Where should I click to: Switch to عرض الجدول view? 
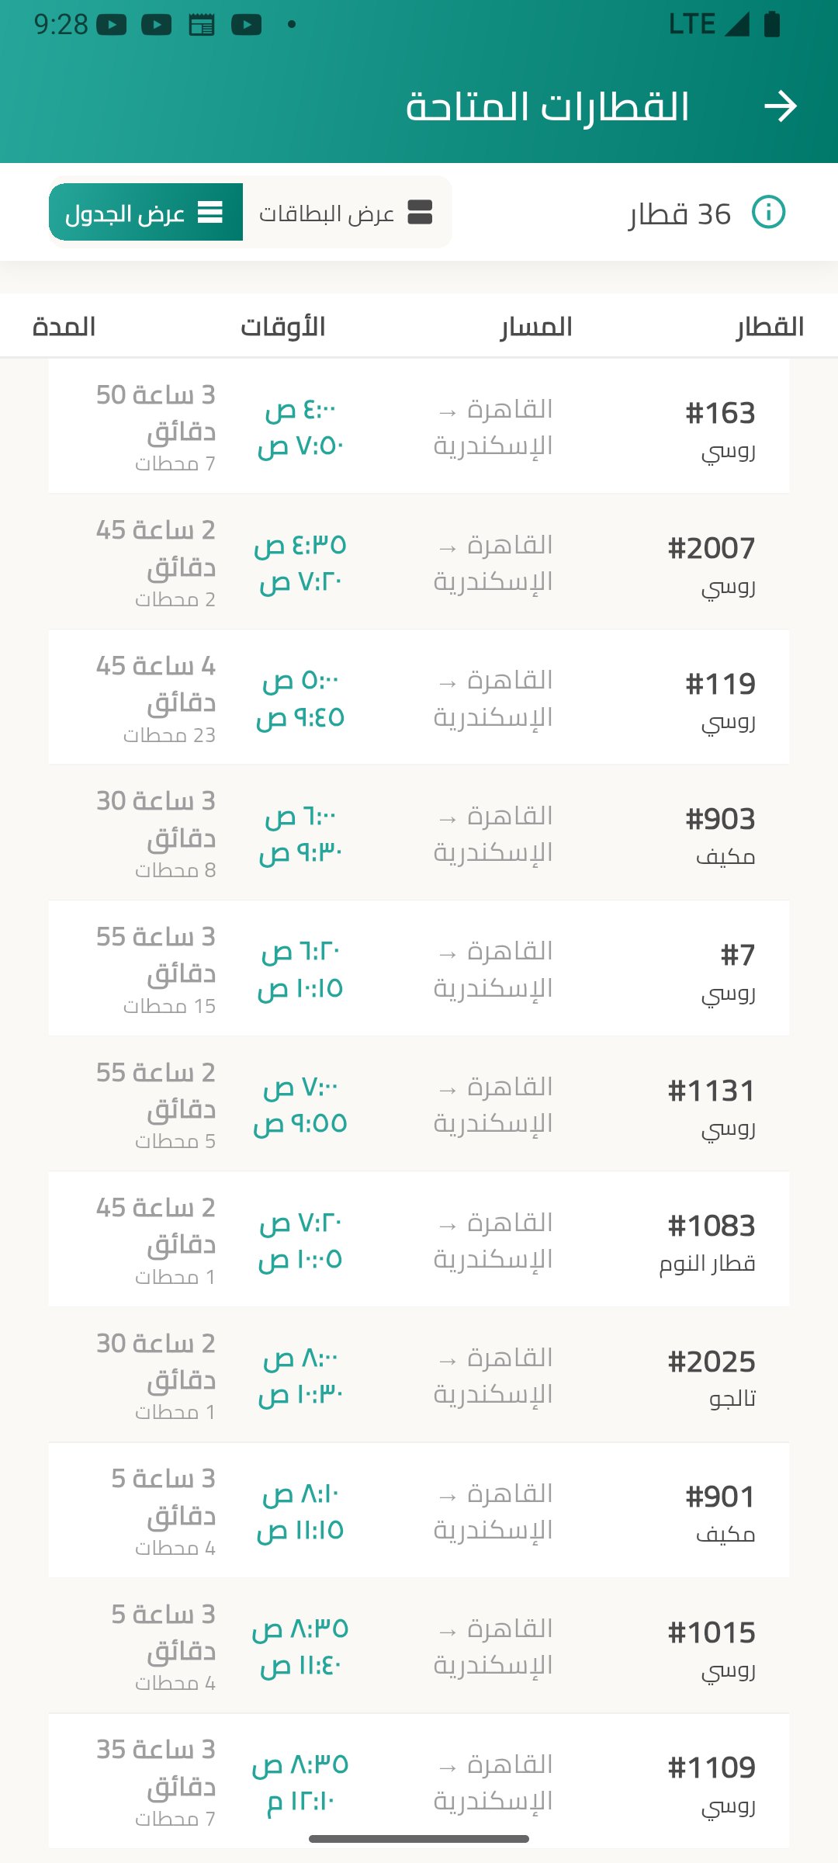click(146, 212)
